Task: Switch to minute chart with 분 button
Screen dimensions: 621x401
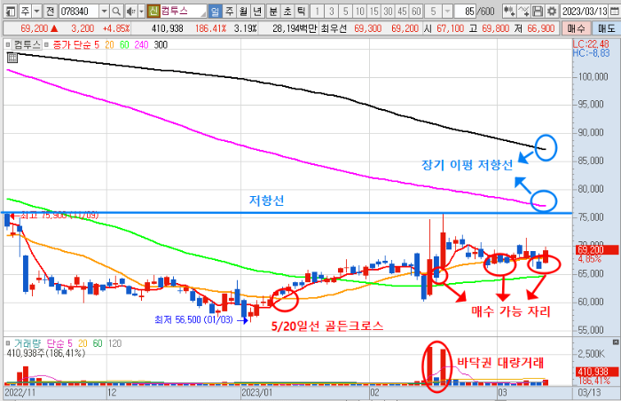Action: tap(273, 12)
